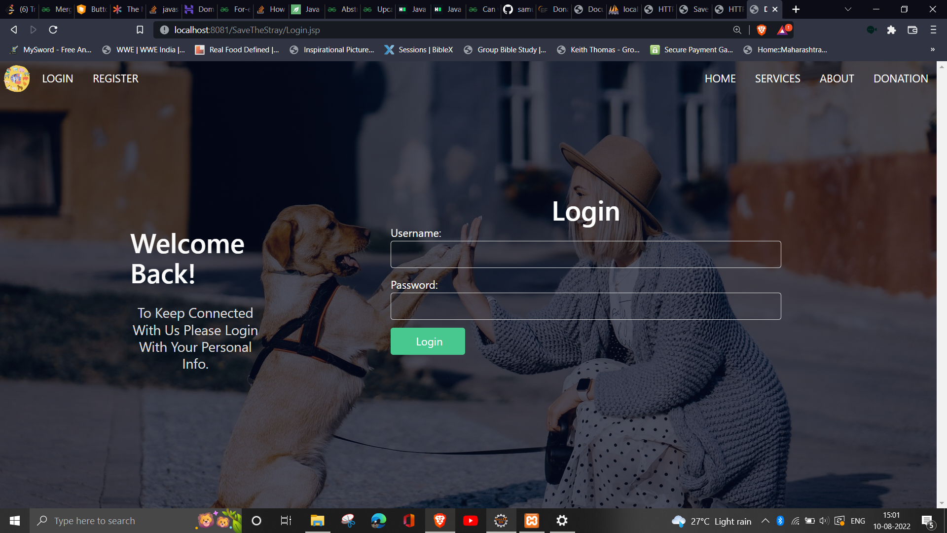
Task: Open YouTube app in taskbar
Action: 470,521
